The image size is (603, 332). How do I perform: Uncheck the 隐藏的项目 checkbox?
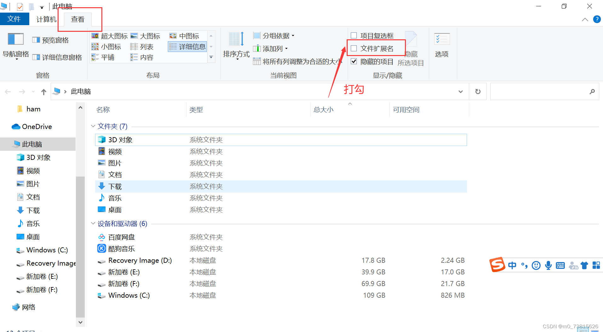click(x=354, y=61)
